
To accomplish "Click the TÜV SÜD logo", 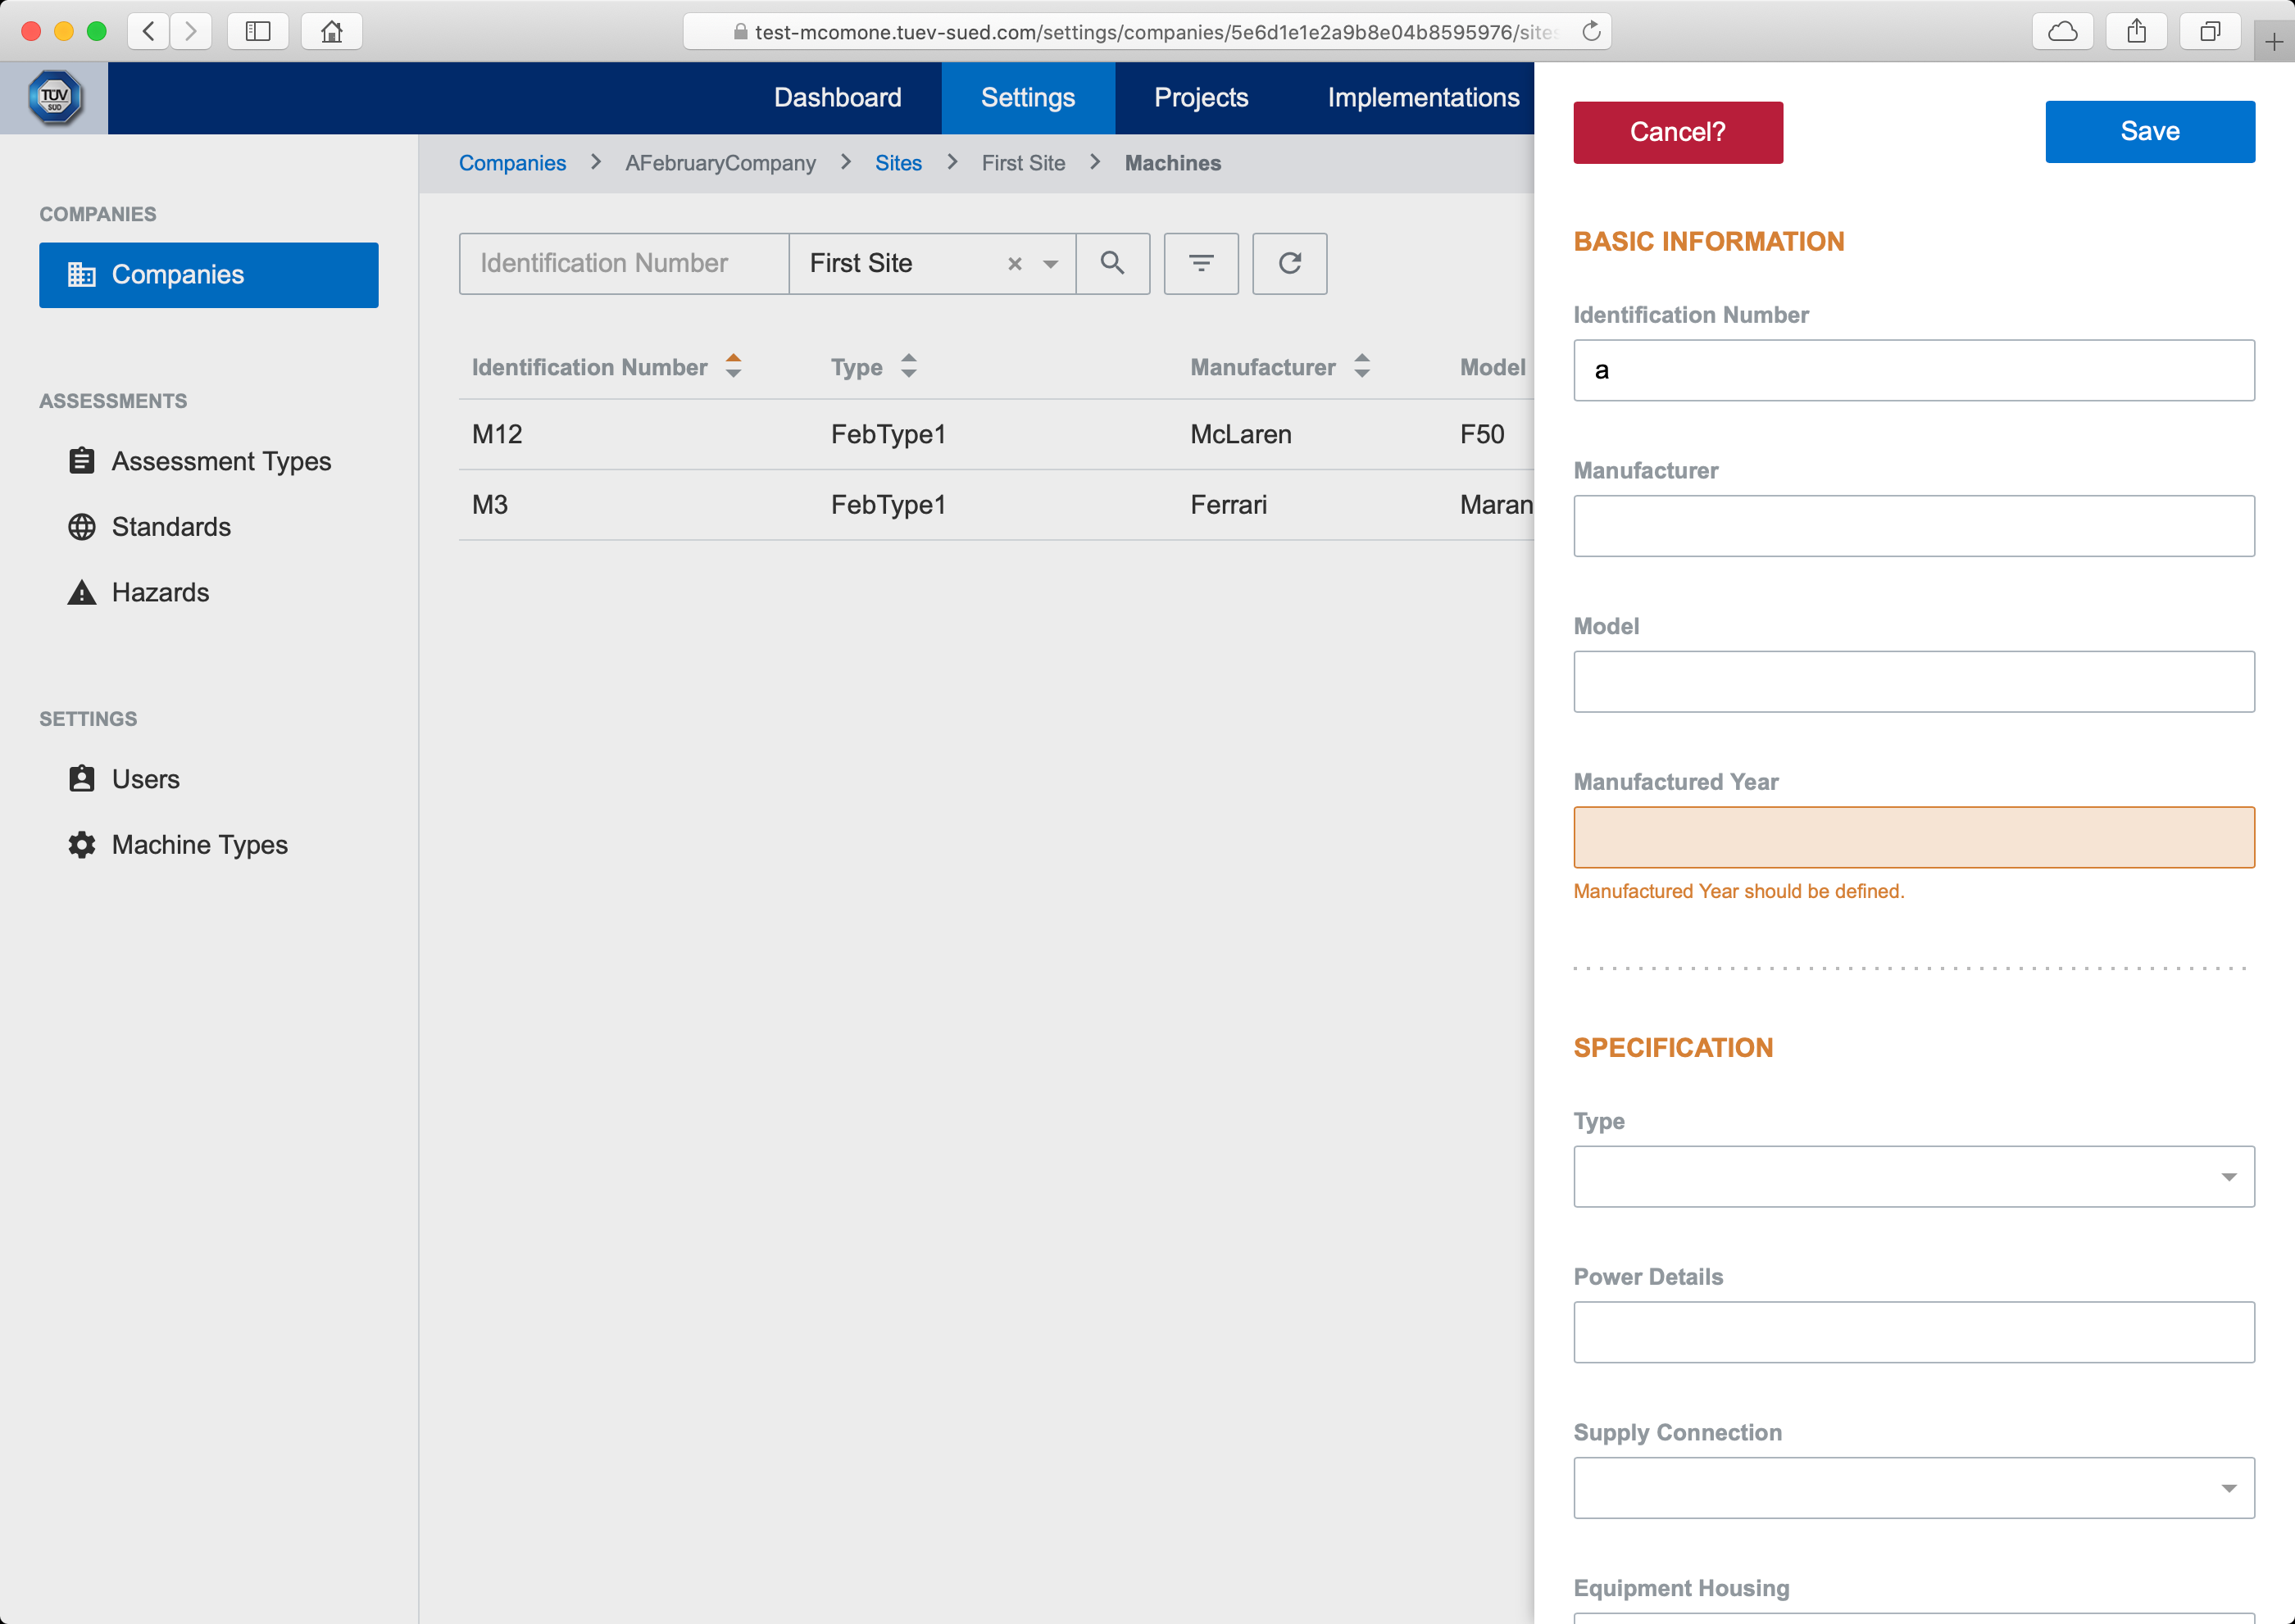I will coord(54,98).
